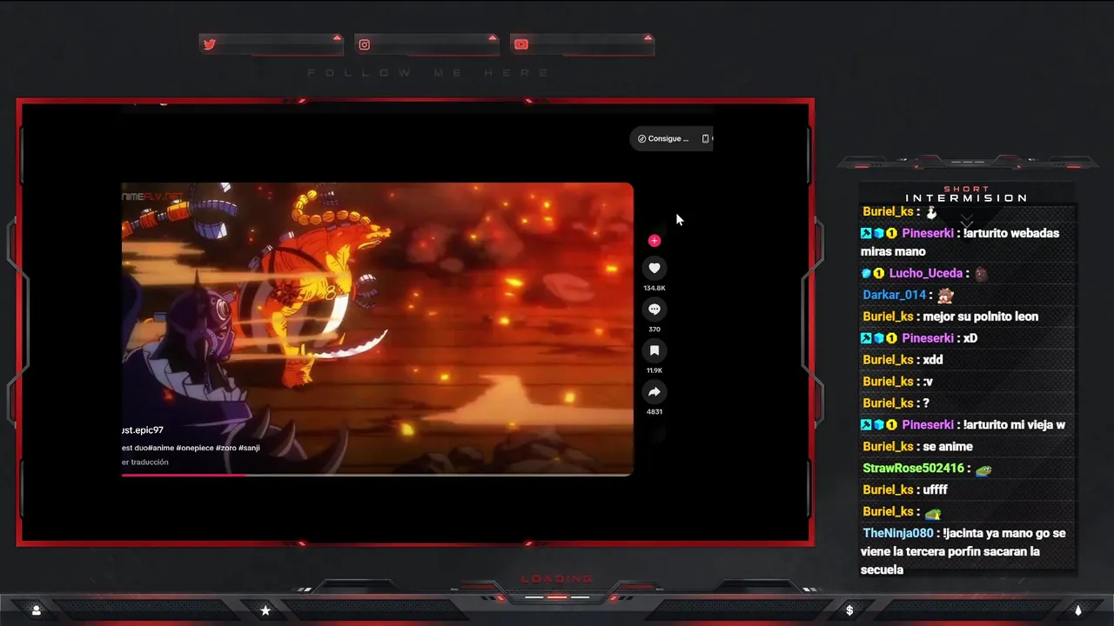The height and width of the screenshot is (626, 1114).
Task: Click the 'se anime' chat message
Action: coord(948,447)
